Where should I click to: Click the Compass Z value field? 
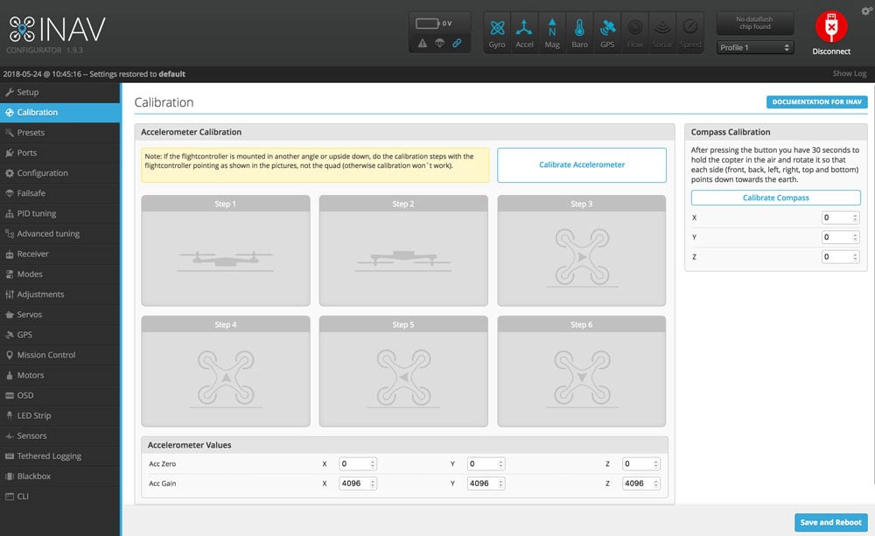pos(840,256)
